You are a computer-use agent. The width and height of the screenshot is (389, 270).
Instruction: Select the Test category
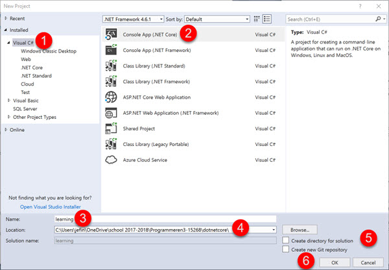[25, 92]
